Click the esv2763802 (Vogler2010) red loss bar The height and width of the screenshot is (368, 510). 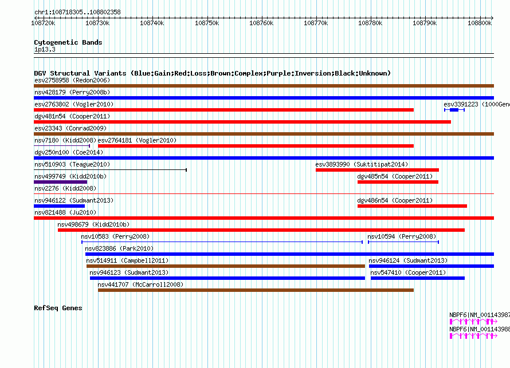coord(224,110)
